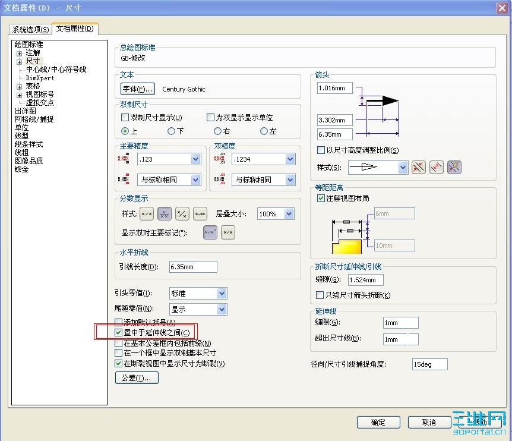Expand the 尺寸 tree node
The width and height of the screenshot is (512, 441).
click(19, 62)
